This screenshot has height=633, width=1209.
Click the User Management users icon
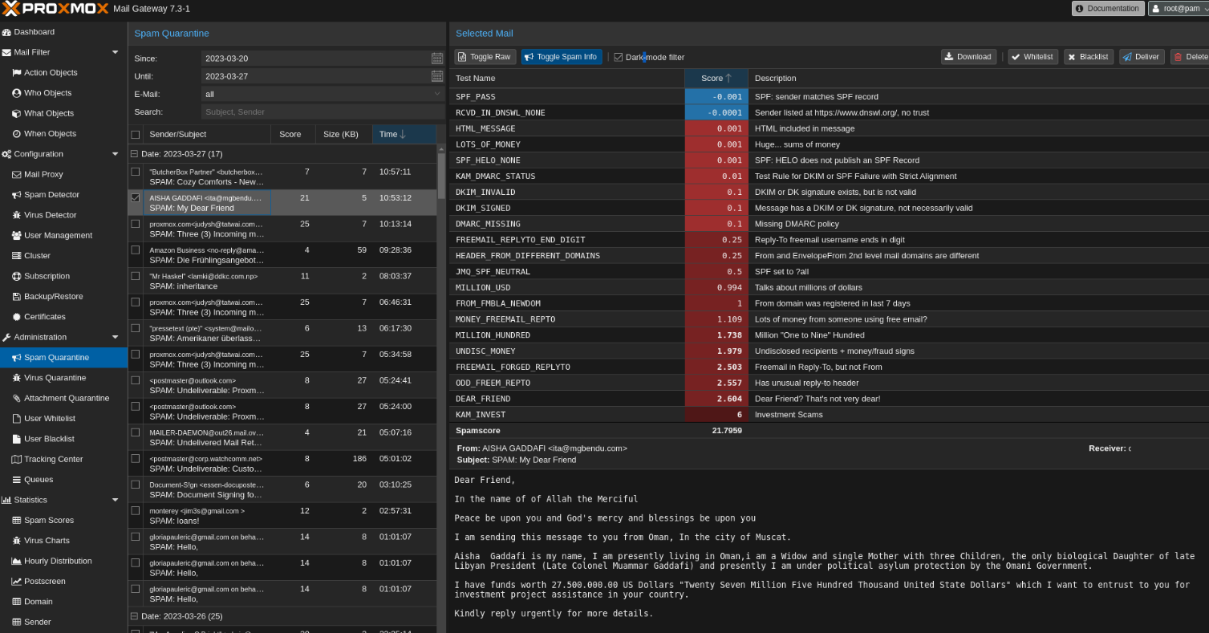pos(17,235)
